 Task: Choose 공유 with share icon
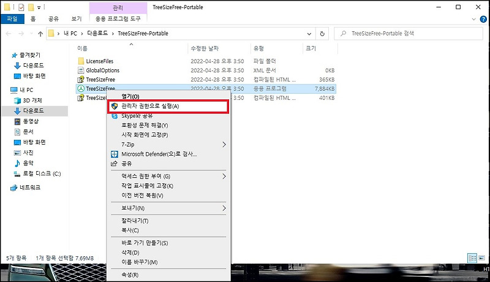tap(168, 164)
